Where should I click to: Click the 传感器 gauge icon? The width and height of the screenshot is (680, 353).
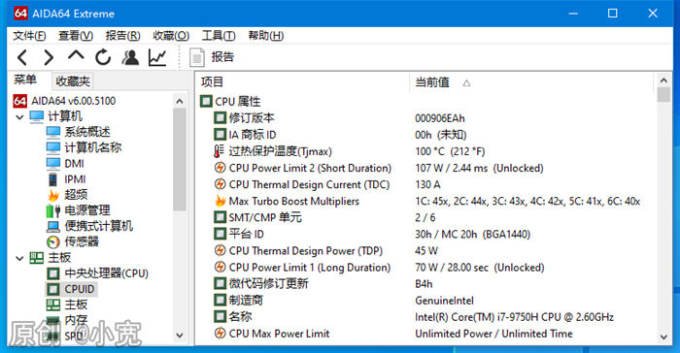tap(53, 241)
